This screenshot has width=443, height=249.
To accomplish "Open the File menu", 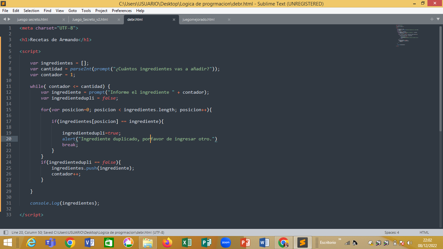I will (5, 11).
